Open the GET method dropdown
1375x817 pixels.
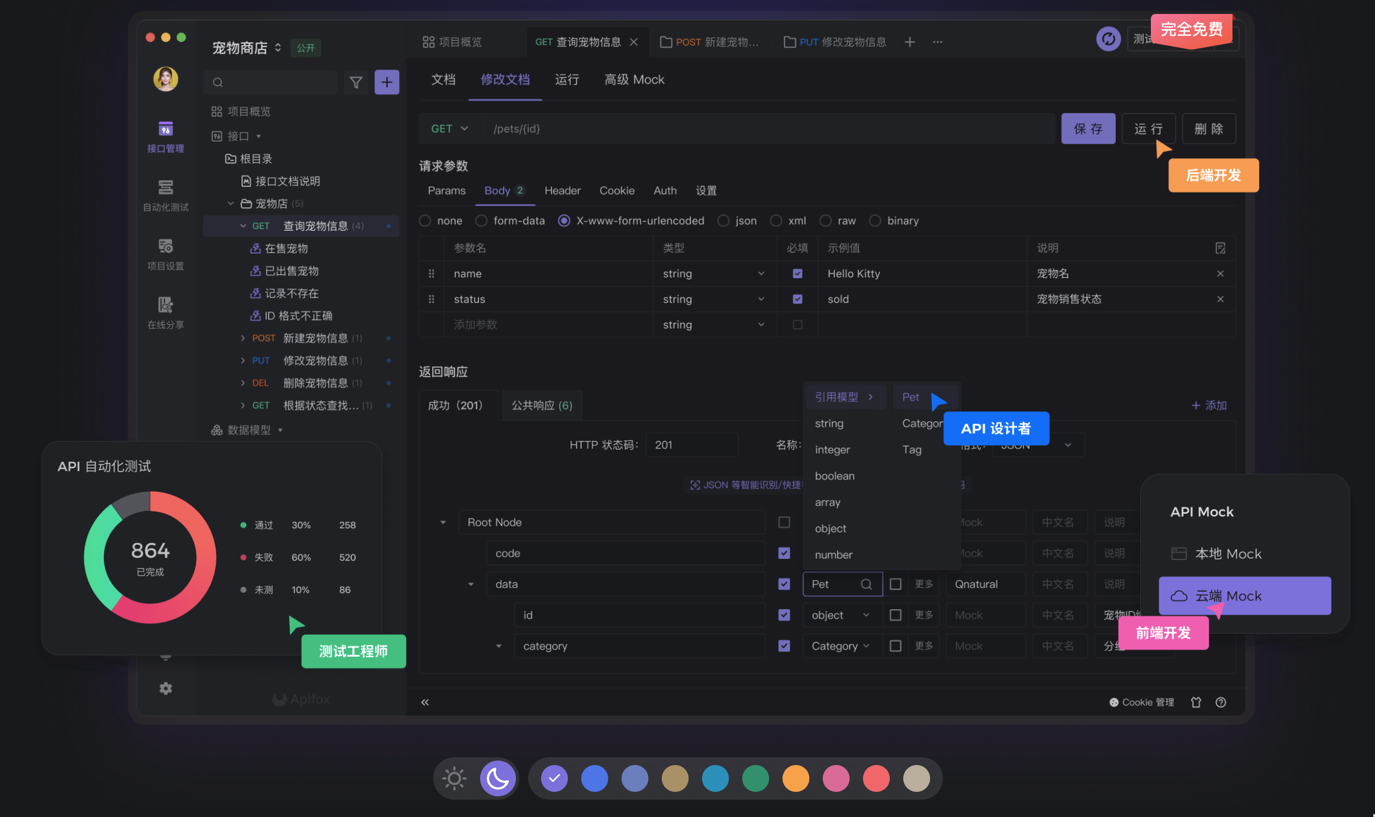coord(449,129)
